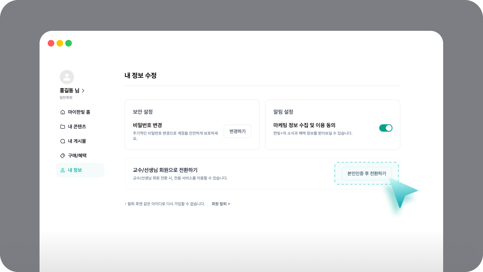The image size is (483, 272).
Task: Click the home icon beside 마이한빛 홈
Action: (62, 112)
